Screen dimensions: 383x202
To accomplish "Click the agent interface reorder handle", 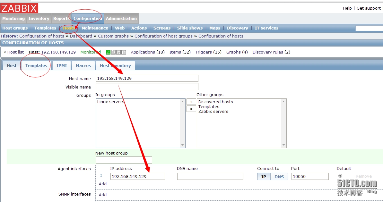I will coord(101,176).
